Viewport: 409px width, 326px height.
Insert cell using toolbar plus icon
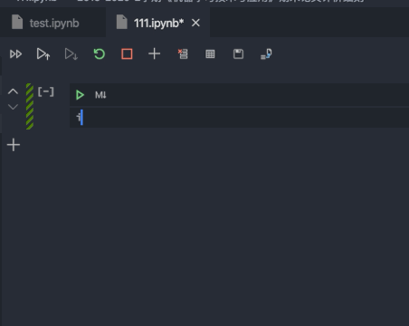point(155,54)
